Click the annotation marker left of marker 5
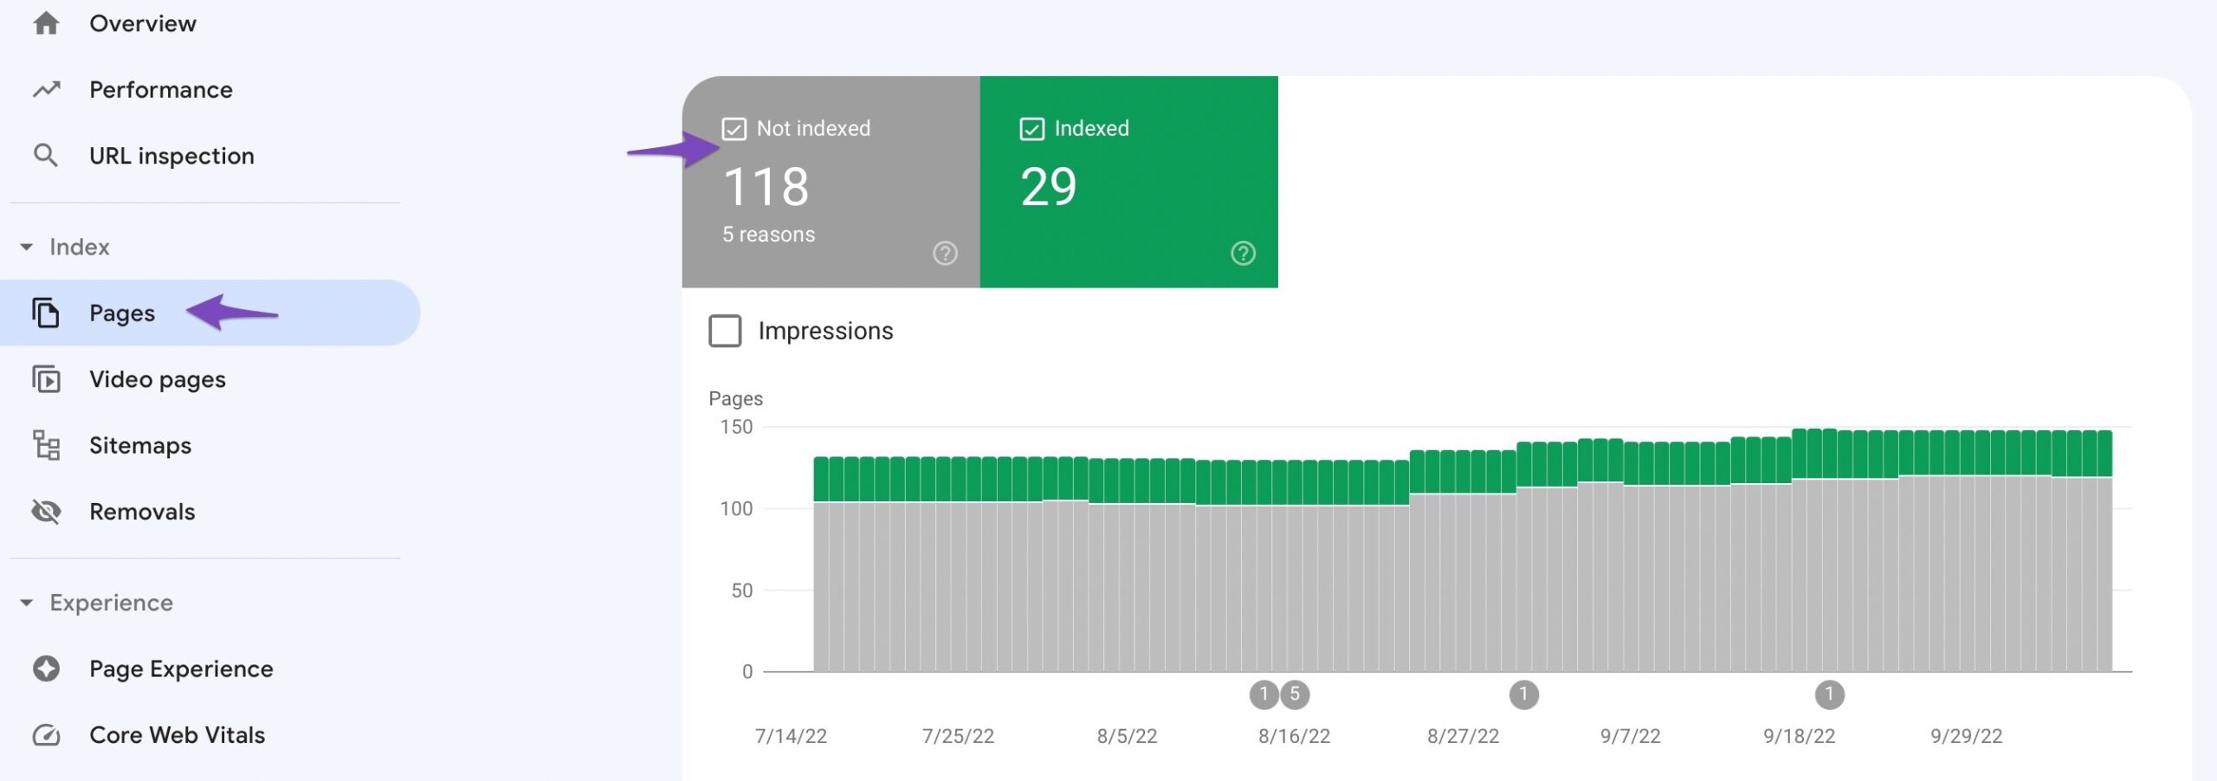This screenshot has height=781, width=2217. pyautogui.click(x=1264, y=694)
